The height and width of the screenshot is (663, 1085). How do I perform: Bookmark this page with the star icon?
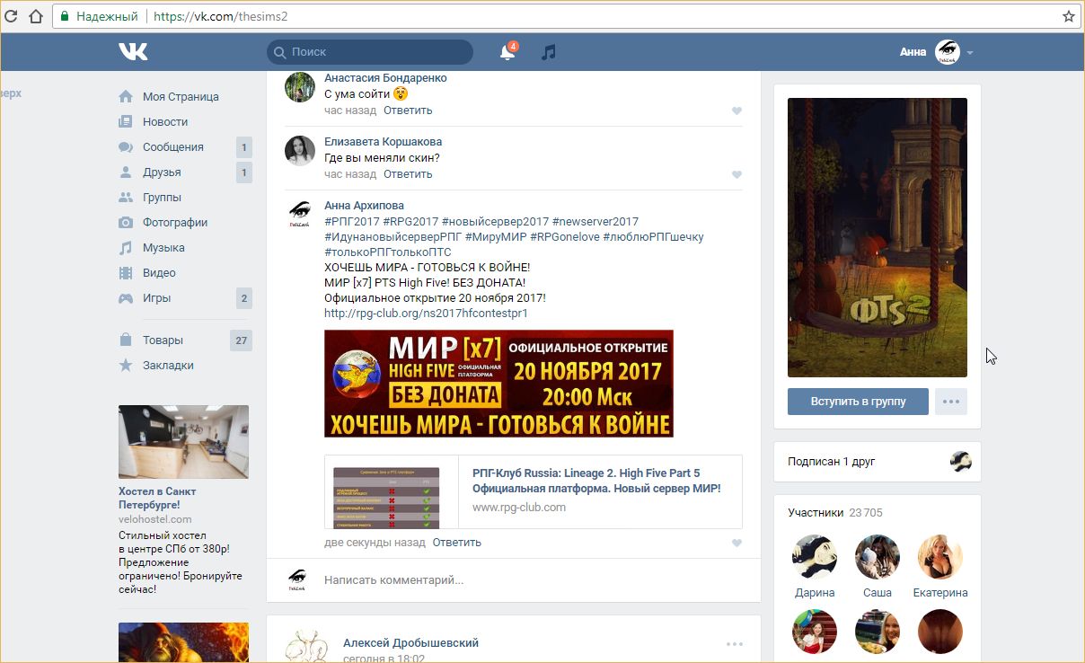[x=1069, y=16]
